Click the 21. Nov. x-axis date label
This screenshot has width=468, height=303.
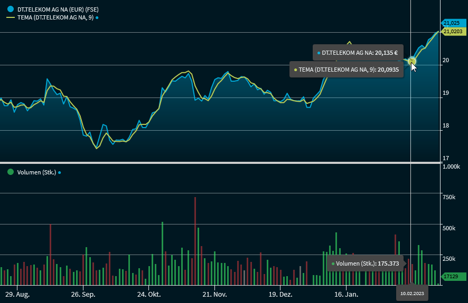tap(214, 294)
